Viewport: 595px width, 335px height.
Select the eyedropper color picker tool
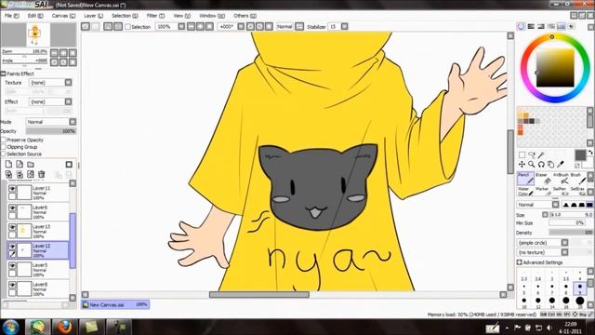coord(561,165)
